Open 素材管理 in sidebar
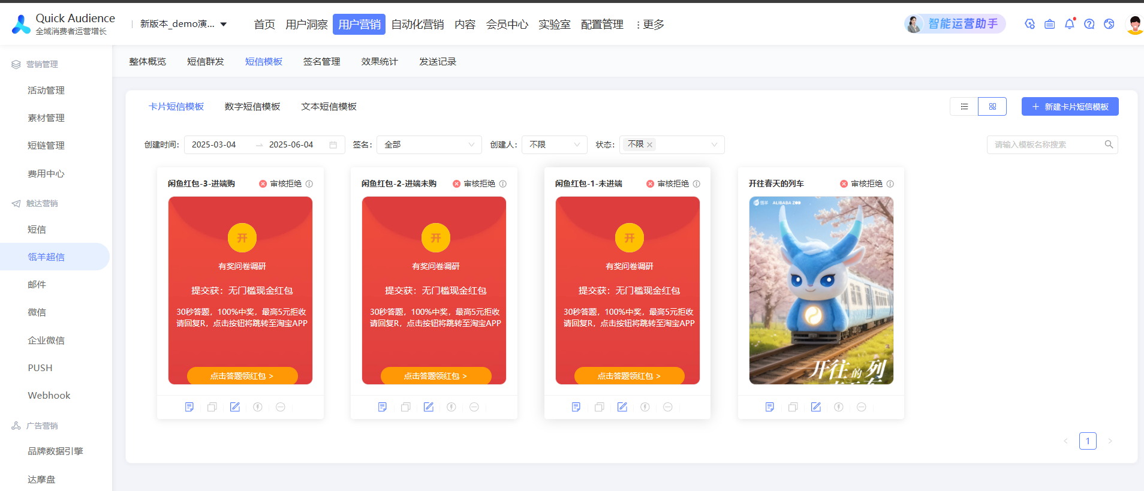 pos(46,118)
